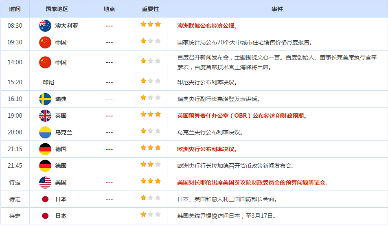Click the 乌克兰 country name
The width and height of the screenshot is (388, 226).
pyautogui.click(x=64, y=132)
